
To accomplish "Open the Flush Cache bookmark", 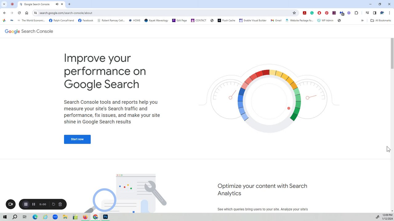I will 226,21.
